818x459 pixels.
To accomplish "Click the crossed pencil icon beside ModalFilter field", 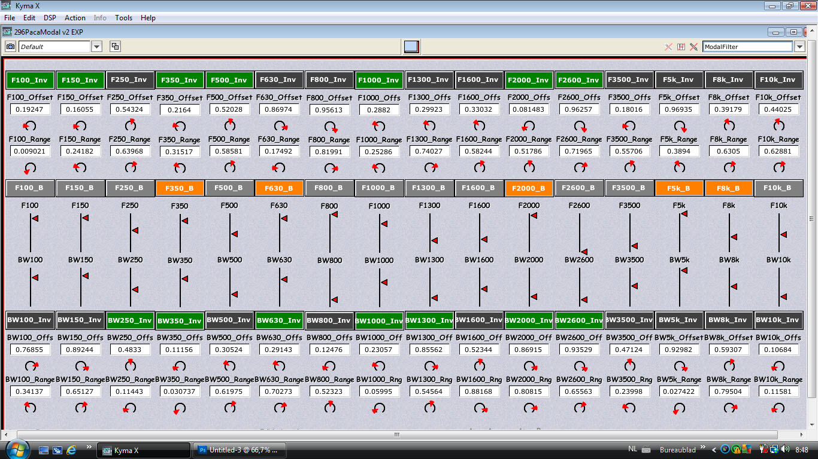I will (693, 47).
